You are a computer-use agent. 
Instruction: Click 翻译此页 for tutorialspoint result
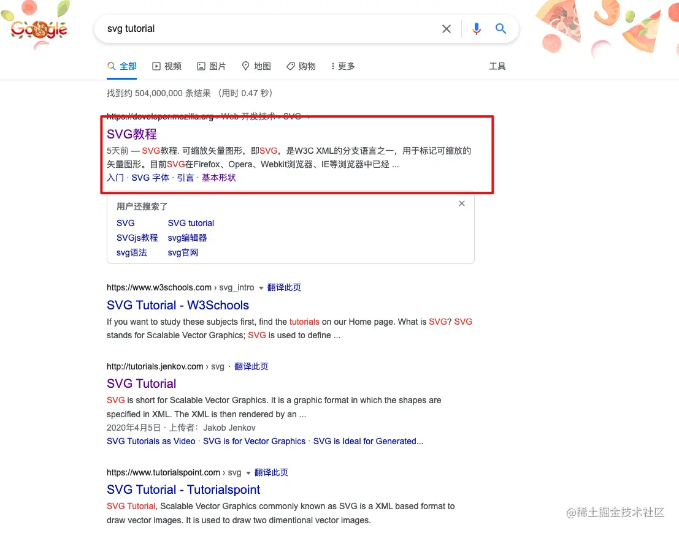click(271, 473)
